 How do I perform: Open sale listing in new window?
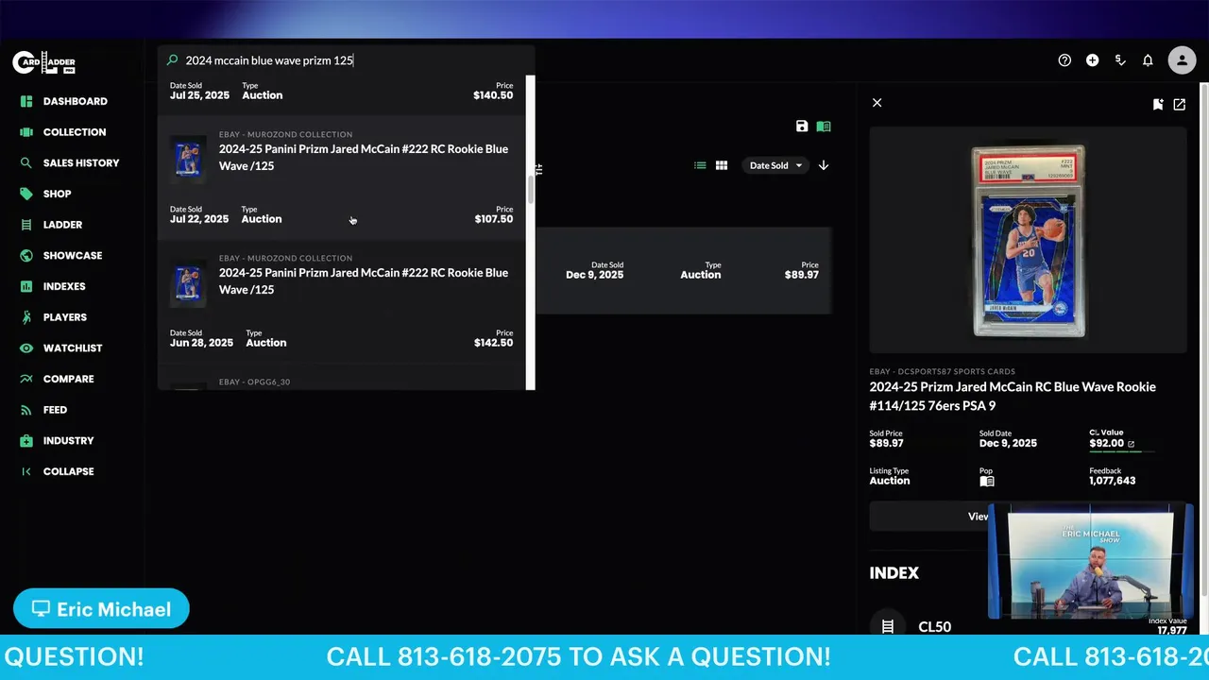[1180, 105]
